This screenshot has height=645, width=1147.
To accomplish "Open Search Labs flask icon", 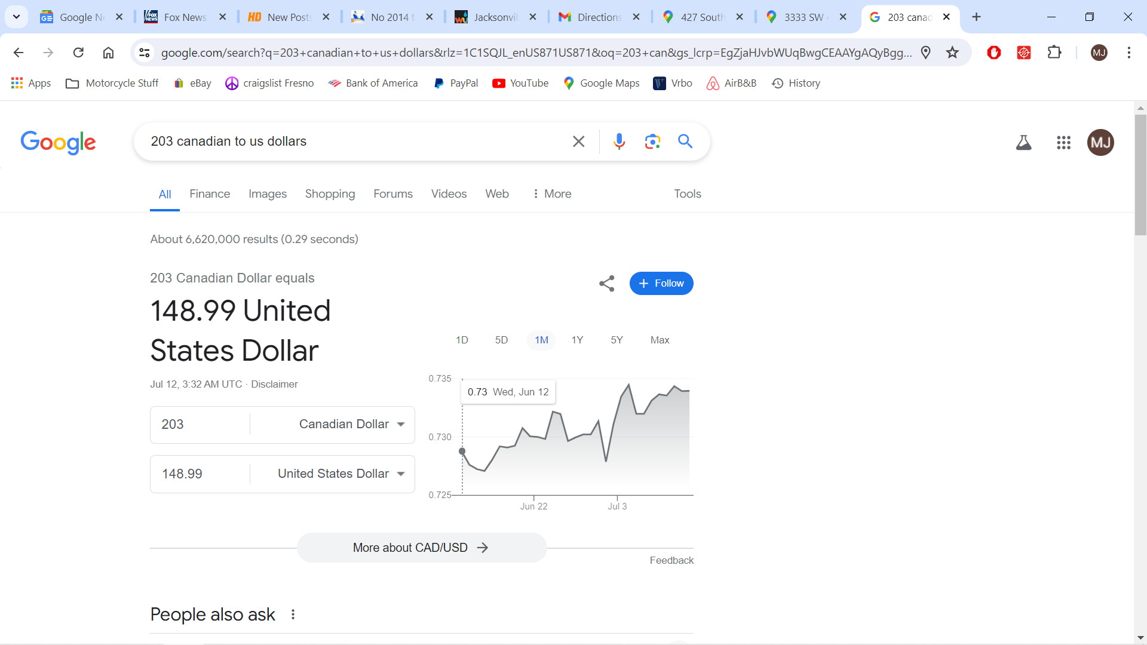I will (x=1023, y=143).
